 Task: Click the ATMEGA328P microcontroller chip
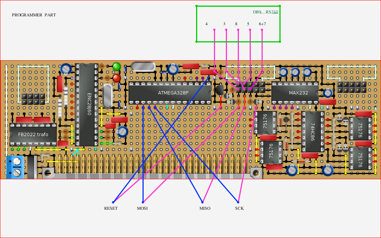(170, 93)
